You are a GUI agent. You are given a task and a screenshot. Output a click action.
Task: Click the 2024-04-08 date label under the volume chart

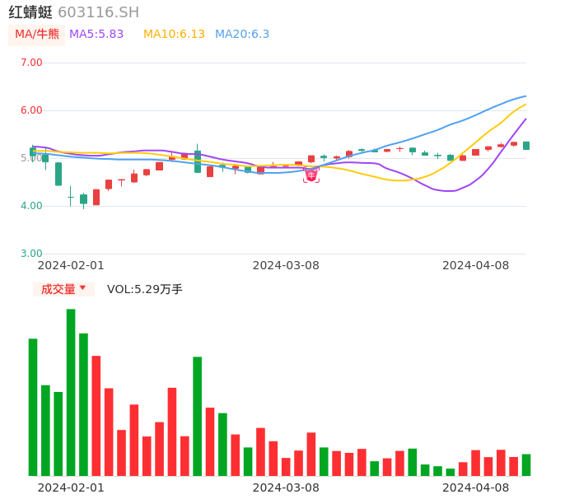coord(476,487)
